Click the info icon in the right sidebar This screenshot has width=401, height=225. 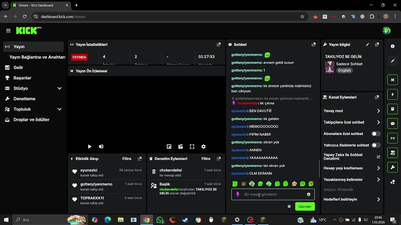coord(393,46)
